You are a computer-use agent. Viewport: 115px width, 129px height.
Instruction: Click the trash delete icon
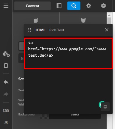pos(83,20)
